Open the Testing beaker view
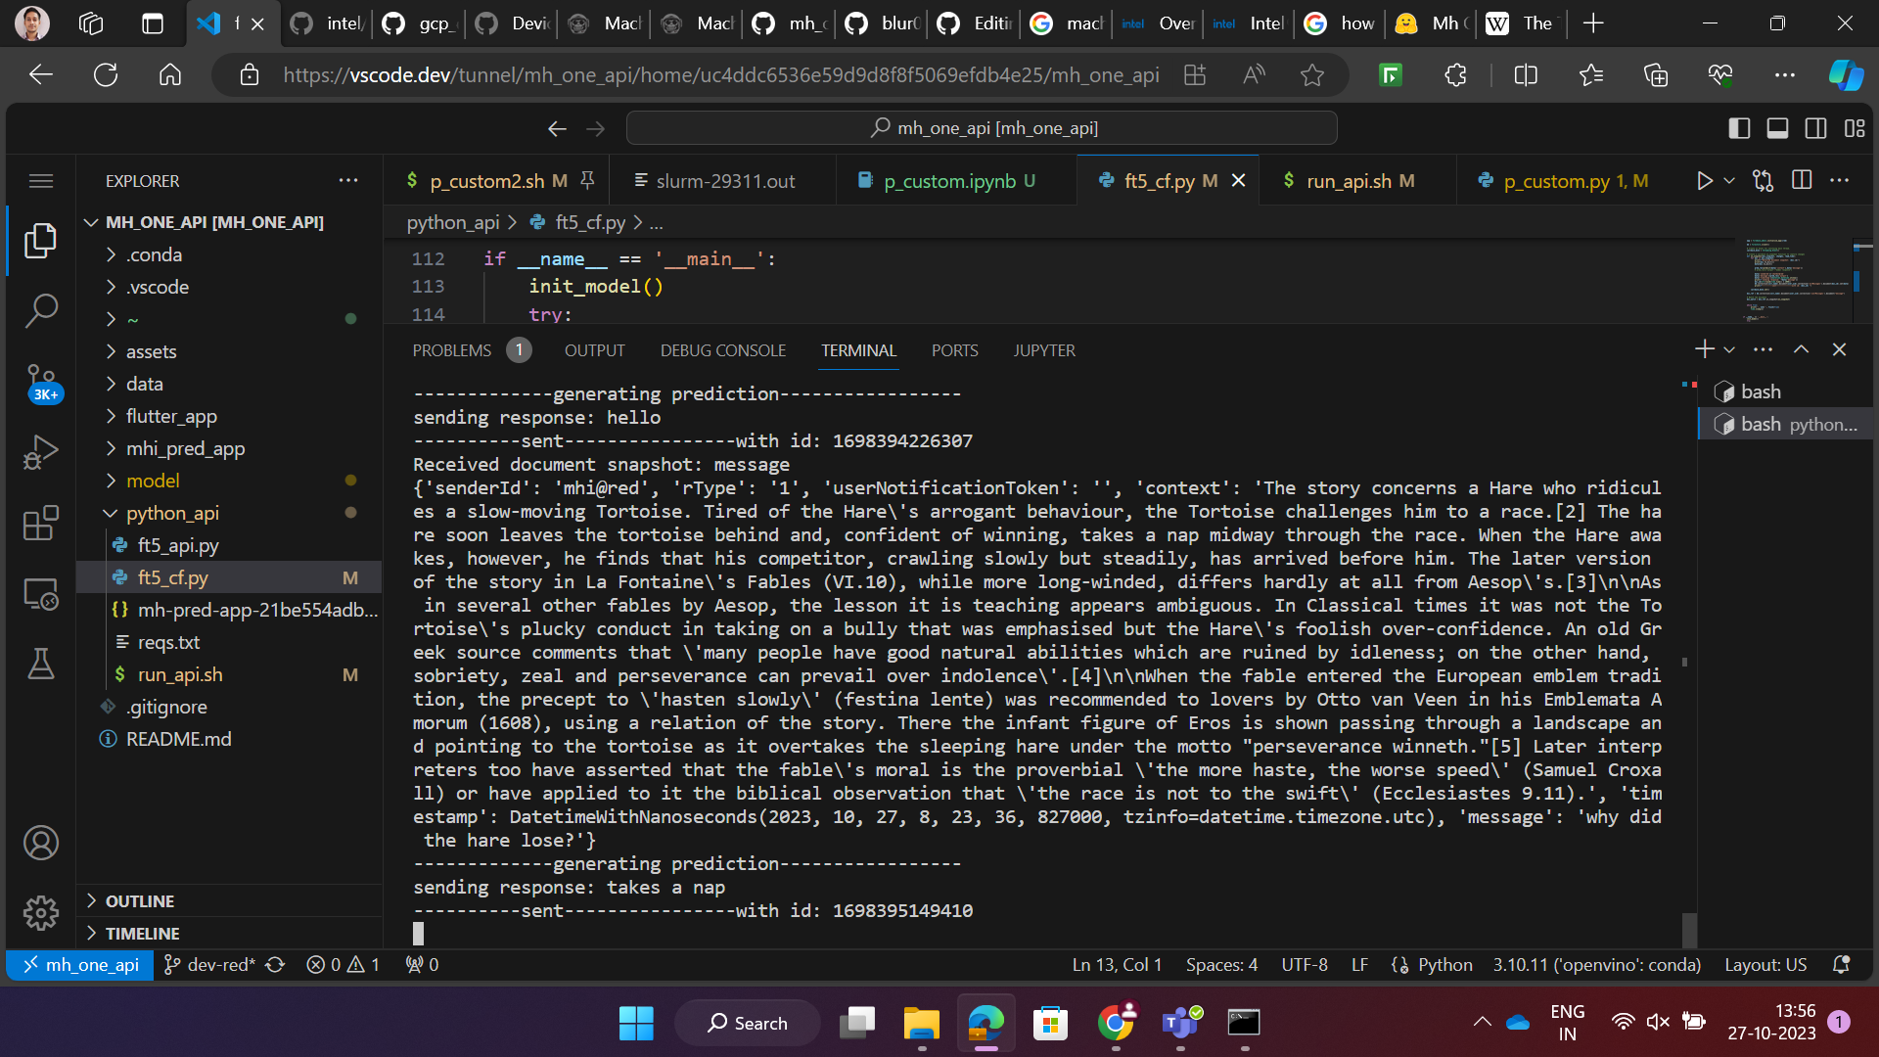This screenshot has width=1879, height=1057. point(41,664)
